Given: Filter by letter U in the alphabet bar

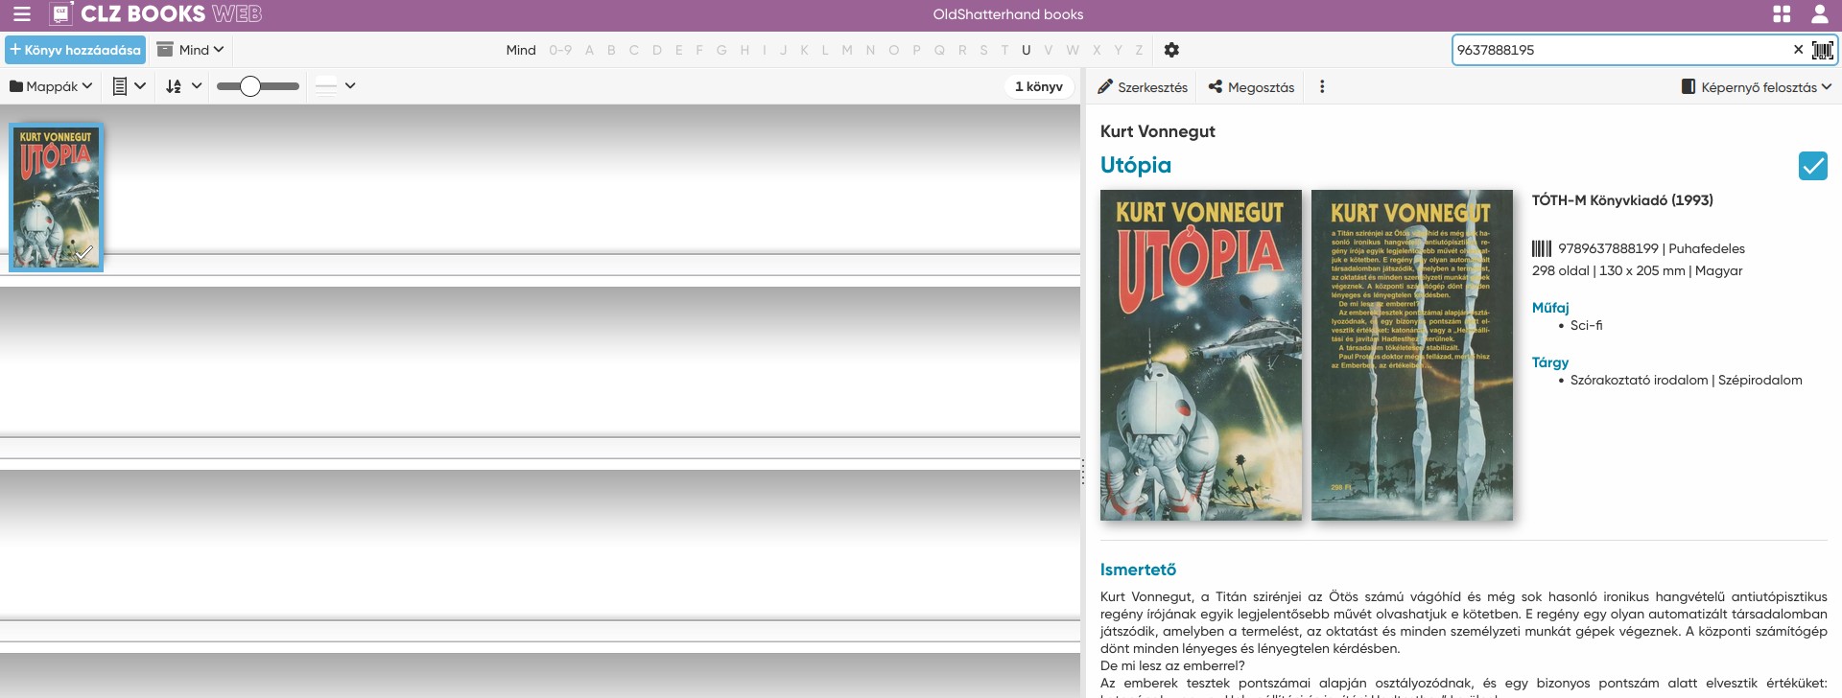Looking at the screenshot, I should click(x=1026, y=50).
